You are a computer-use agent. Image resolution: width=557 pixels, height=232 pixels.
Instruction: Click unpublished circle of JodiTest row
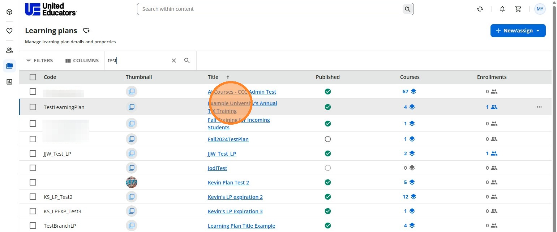click(x=328, y=168)
